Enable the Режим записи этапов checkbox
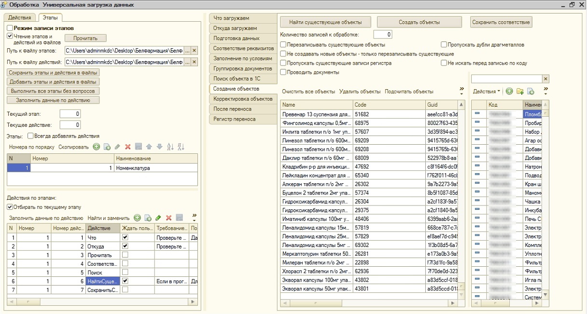Image resolution: width=587 pixels, height=314 pixels. (x=10, y=28)
